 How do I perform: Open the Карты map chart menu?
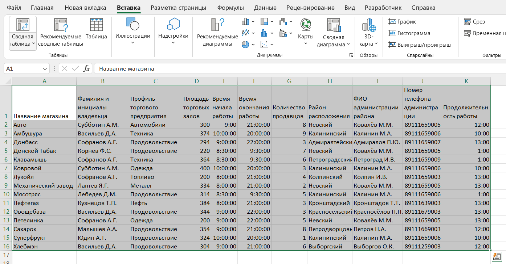tap(306, 32)
